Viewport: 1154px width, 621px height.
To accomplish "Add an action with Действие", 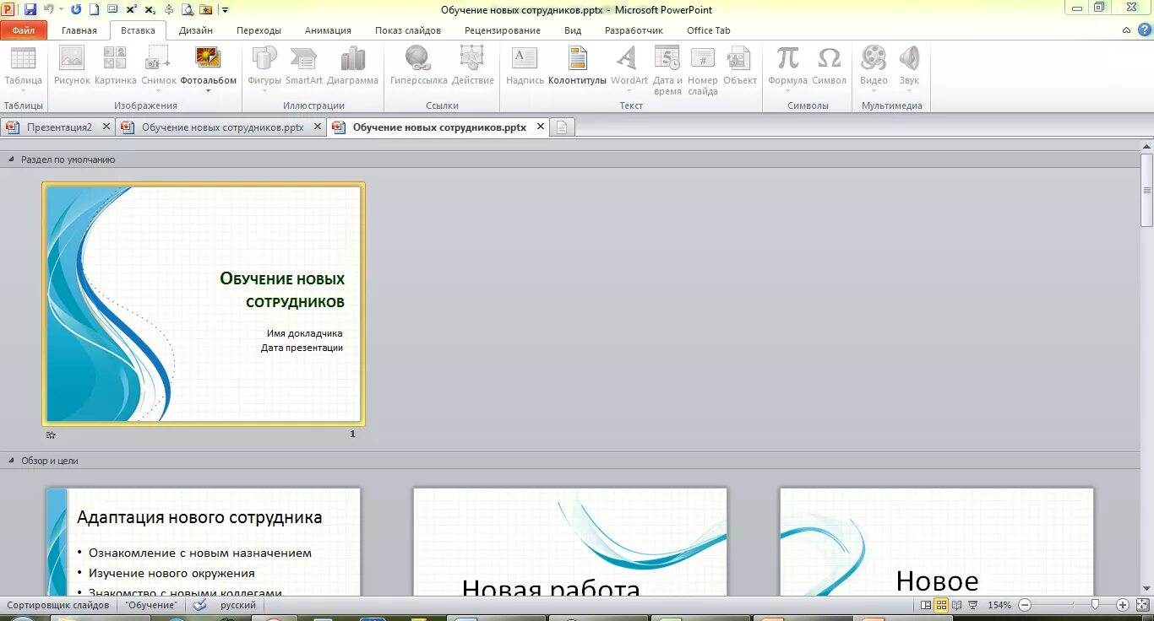I will click(473, 66).
